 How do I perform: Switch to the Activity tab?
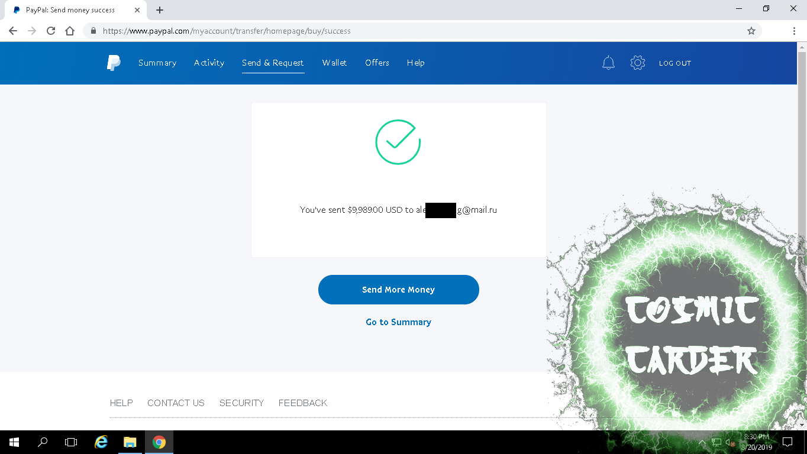[209, 63]
